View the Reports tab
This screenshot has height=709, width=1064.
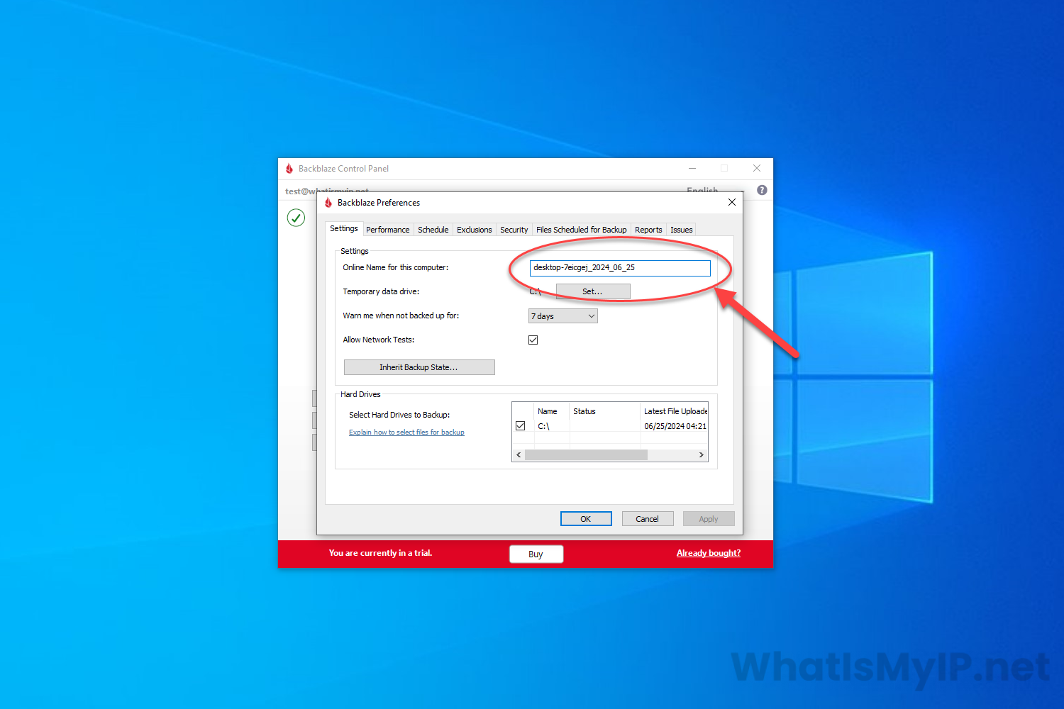pos(648,230)
